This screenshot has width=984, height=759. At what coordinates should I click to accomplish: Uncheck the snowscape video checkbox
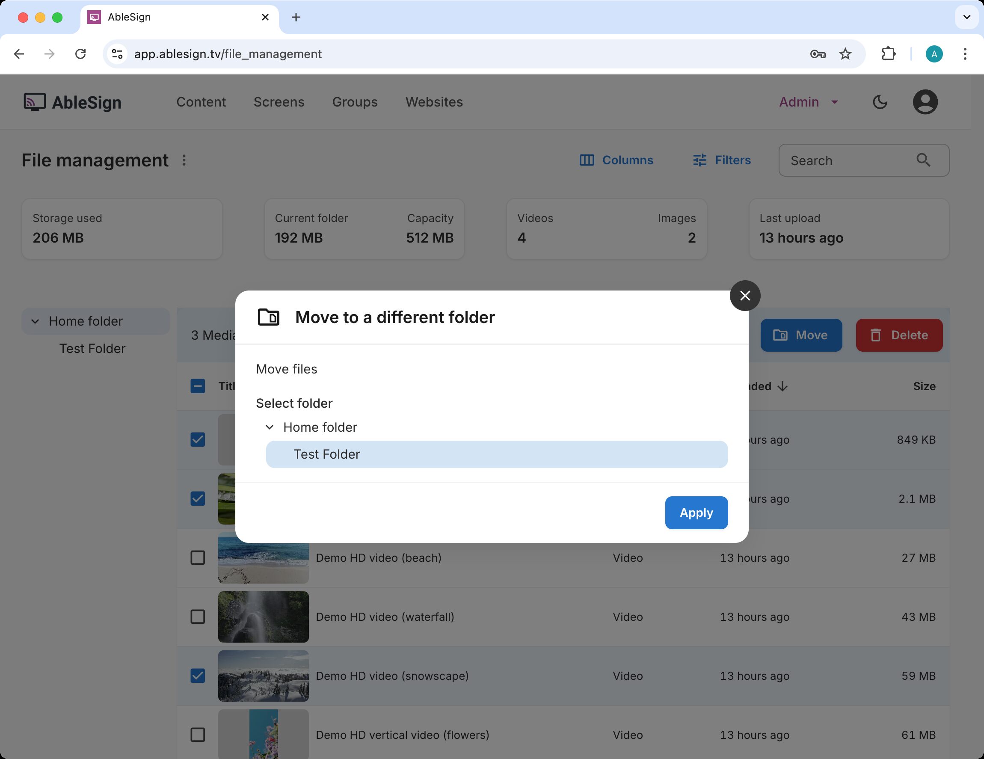(x=198, y=676)
